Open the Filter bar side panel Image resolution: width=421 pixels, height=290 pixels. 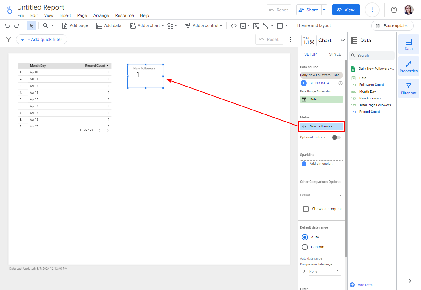tap(408, 88)
